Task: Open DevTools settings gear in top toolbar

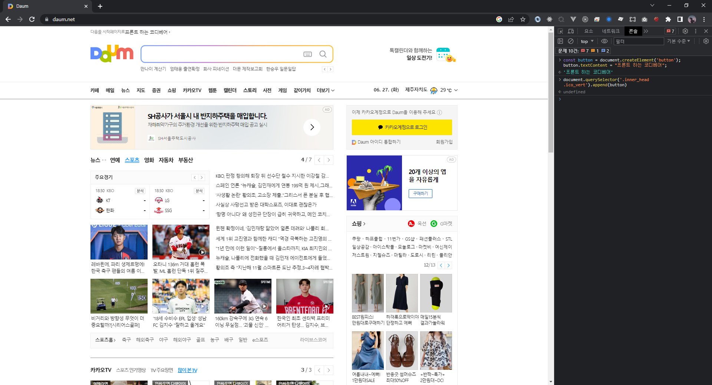Action: click(x=685, y=31)
